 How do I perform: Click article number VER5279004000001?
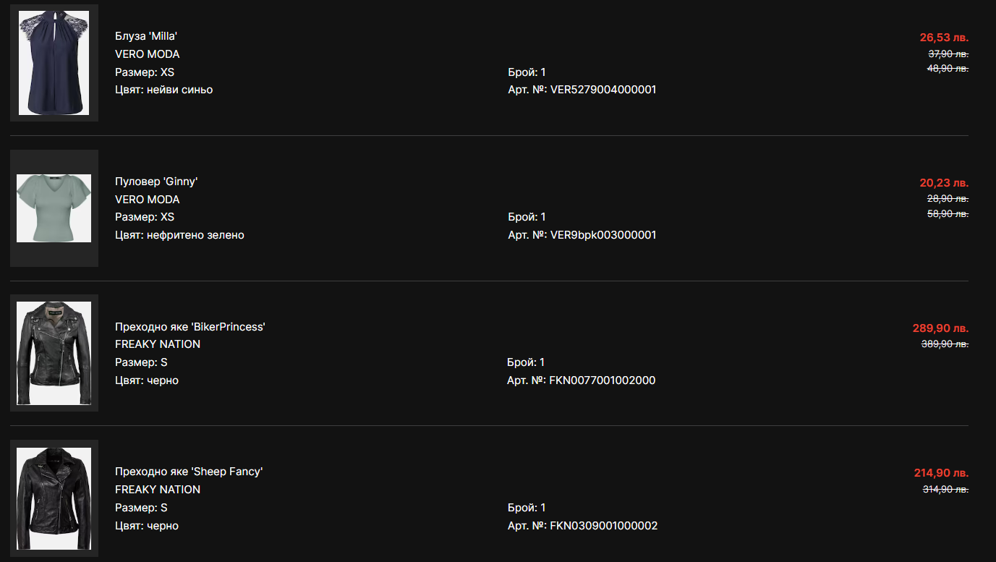(x=603, y=90)
